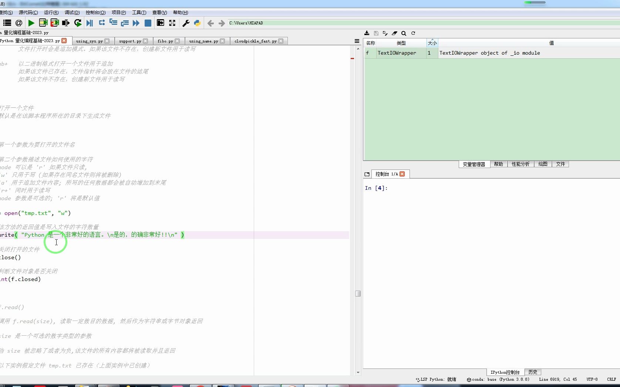Open the 调试(D) menu
620x387 pixels.
[x=72, y=12]
